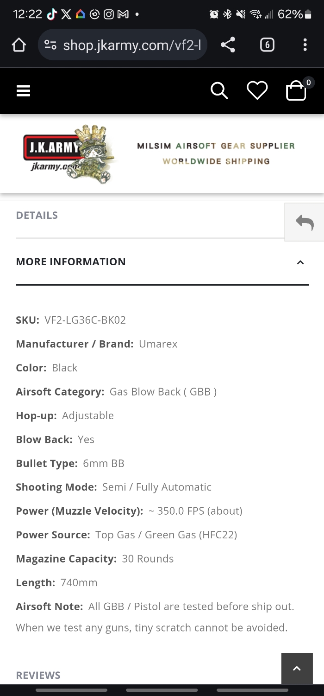Open browser three-dot overflow menu
The width and height of the screenshot is (324, 696).
click(x=305, y=45)
